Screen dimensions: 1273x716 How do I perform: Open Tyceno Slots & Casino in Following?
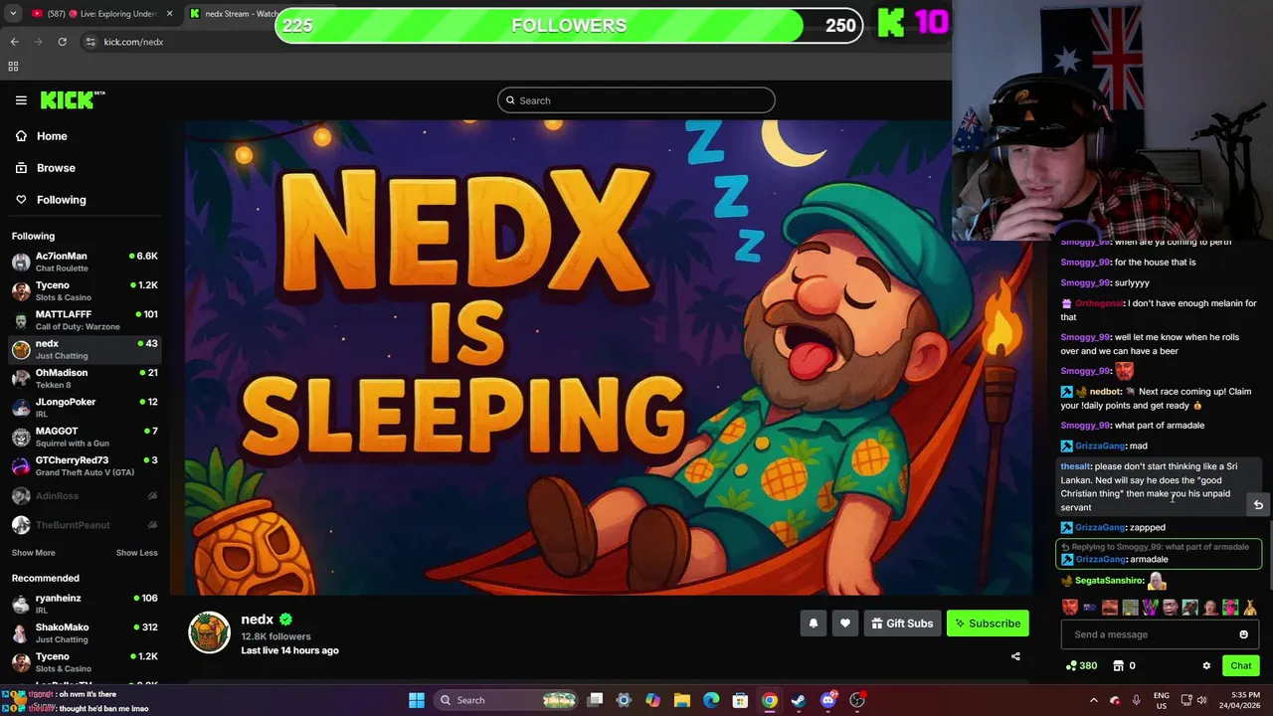(x=85, y=291)
